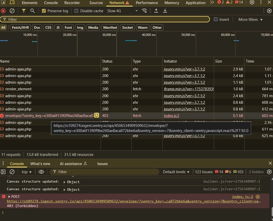The height and width of the screenshot is (221, 273).
Task: Open DevTools three-dot customize menu
Action: (x=261, y=3)
